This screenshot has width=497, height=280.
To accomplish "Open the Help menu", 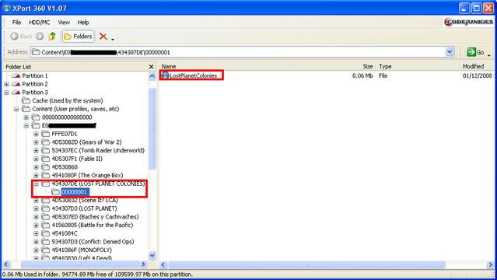I will pos(83,23).
